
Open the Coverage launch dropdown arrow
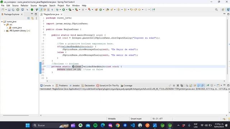click(x=73, y=10)
